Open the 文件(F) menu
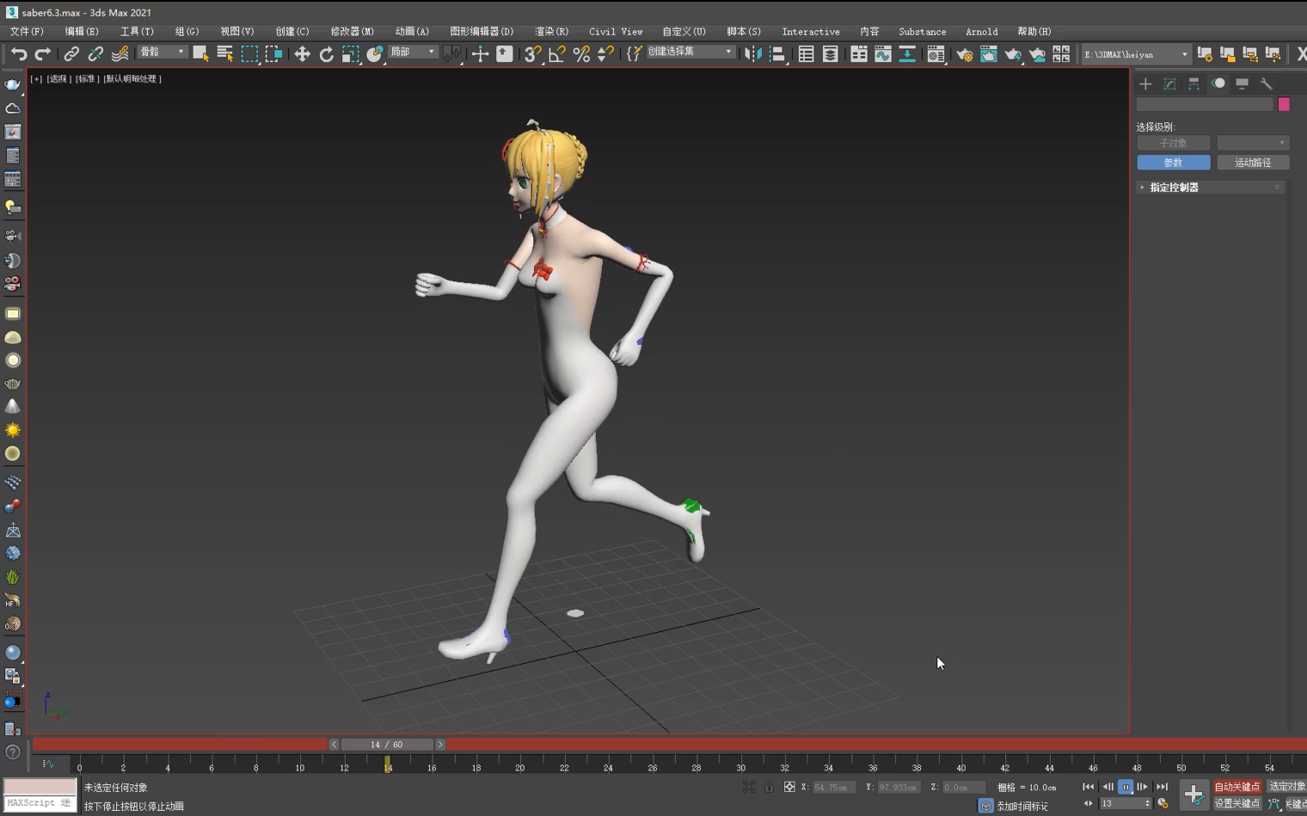The width and height of the screenshot is (1307, 816). click(27, 32)
